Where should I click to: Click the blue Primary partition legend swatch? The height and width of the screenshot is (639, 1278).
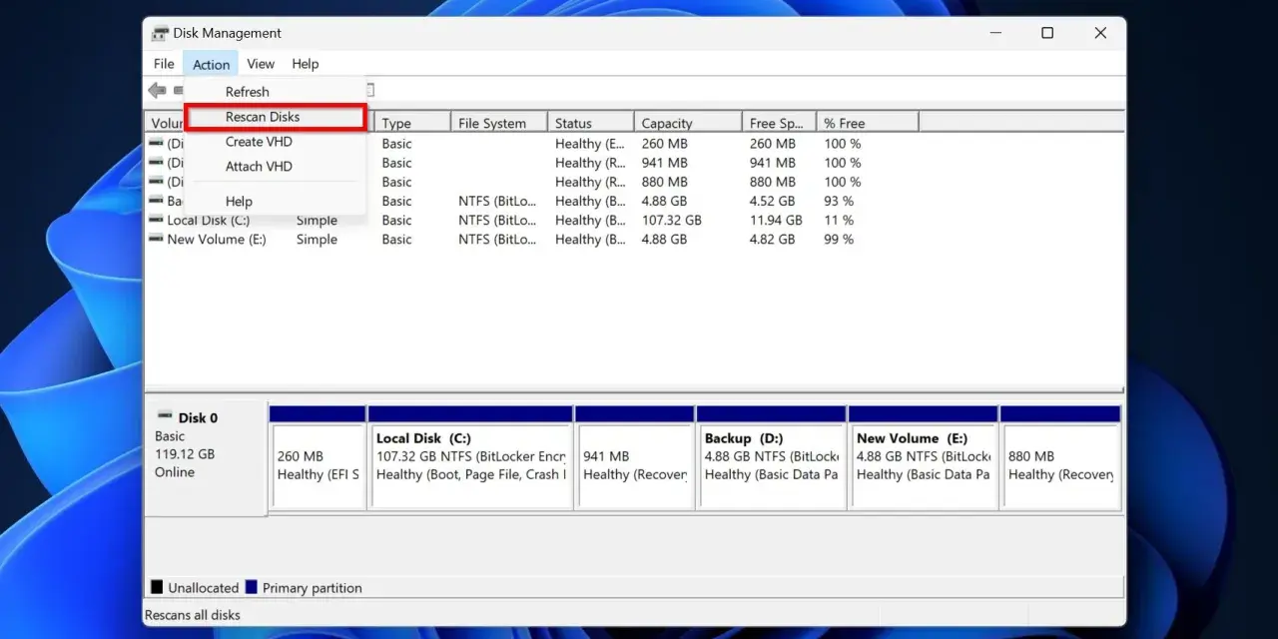pos(252,587)
